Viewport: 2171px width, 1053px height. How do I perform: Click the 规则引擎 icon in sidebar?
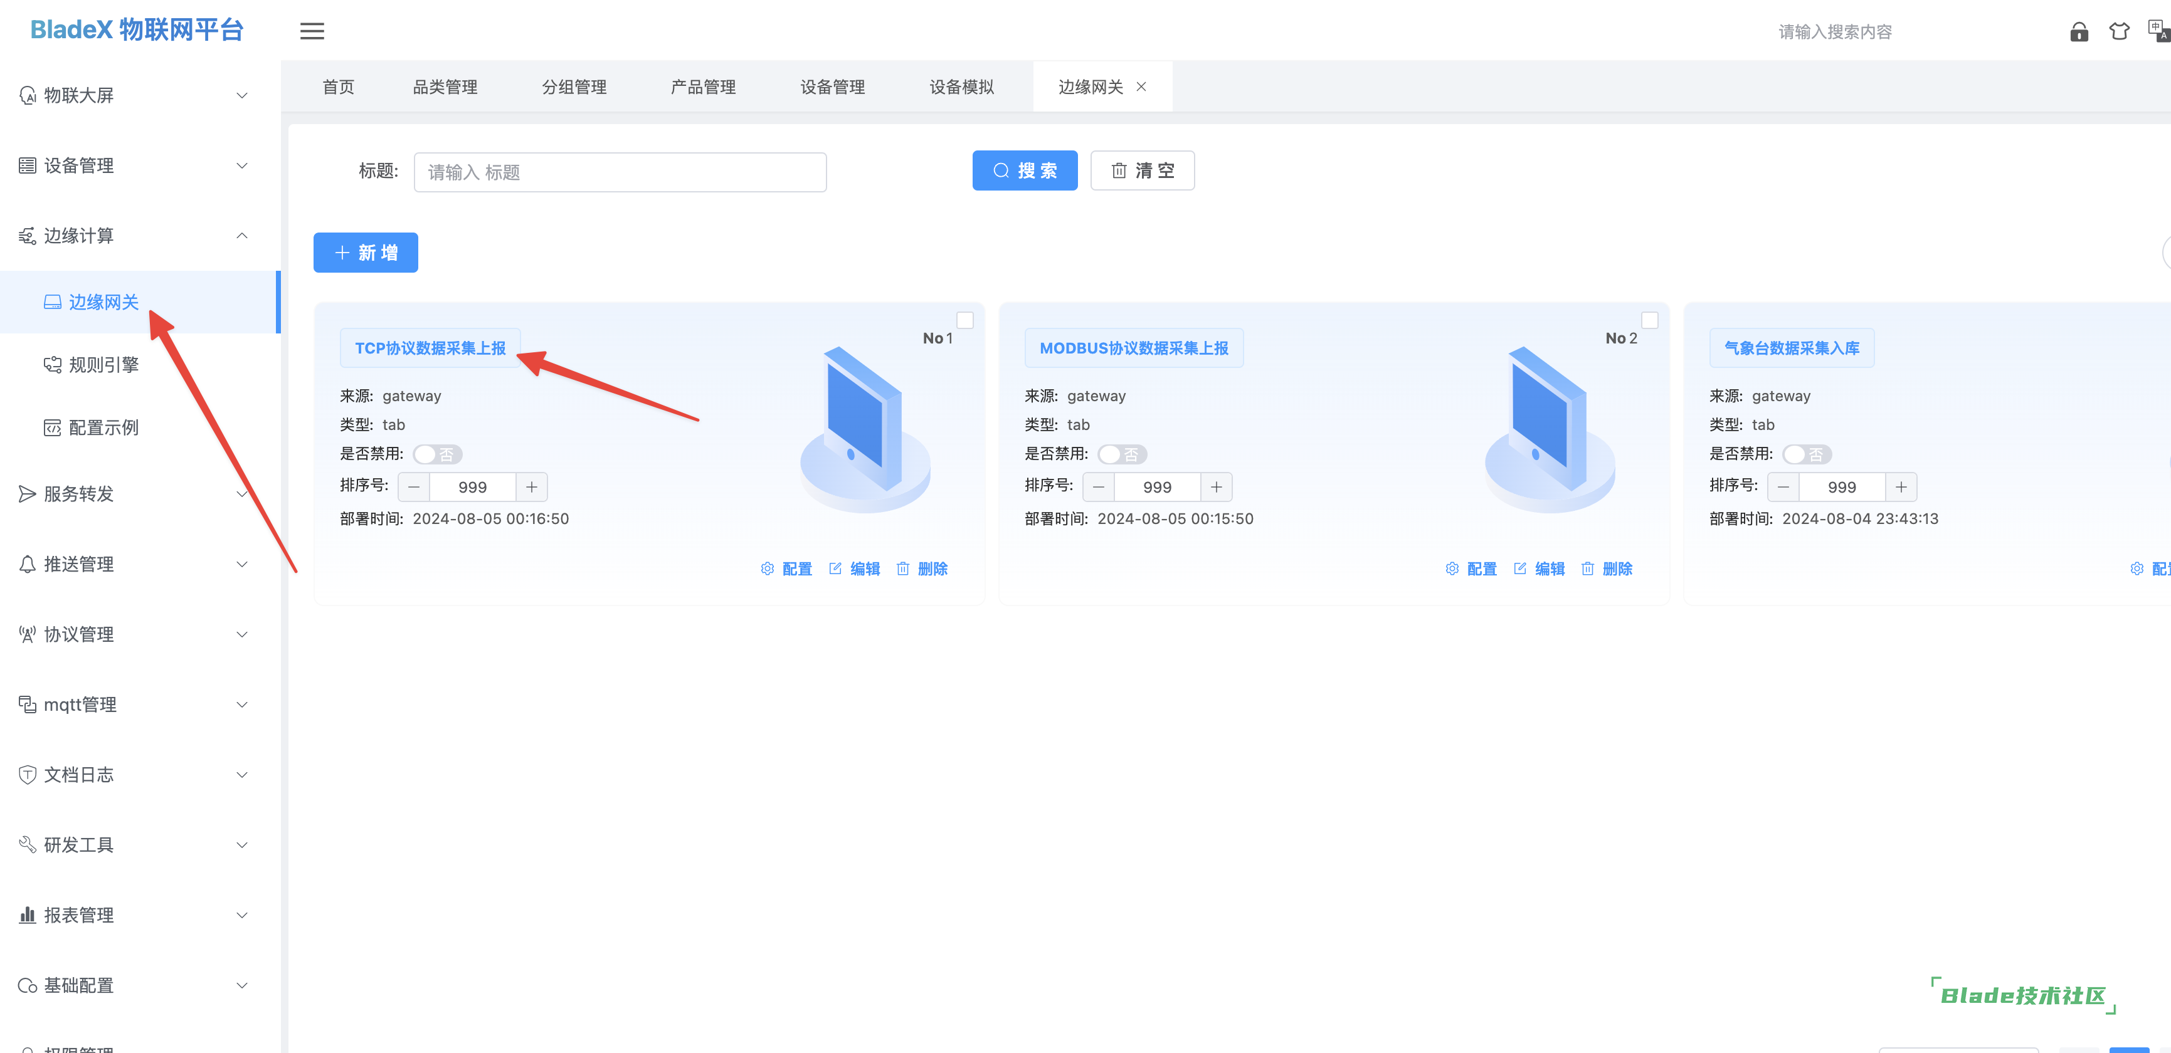click(52, 365)
